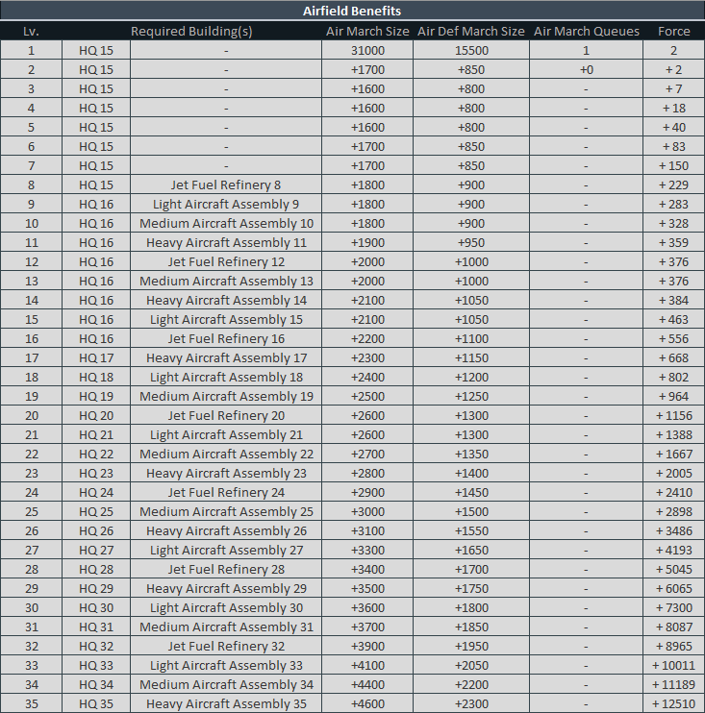The height and width of the screenshot is (713, 705).
Task: Select the Force column header
Action: (x=673, y=31)
